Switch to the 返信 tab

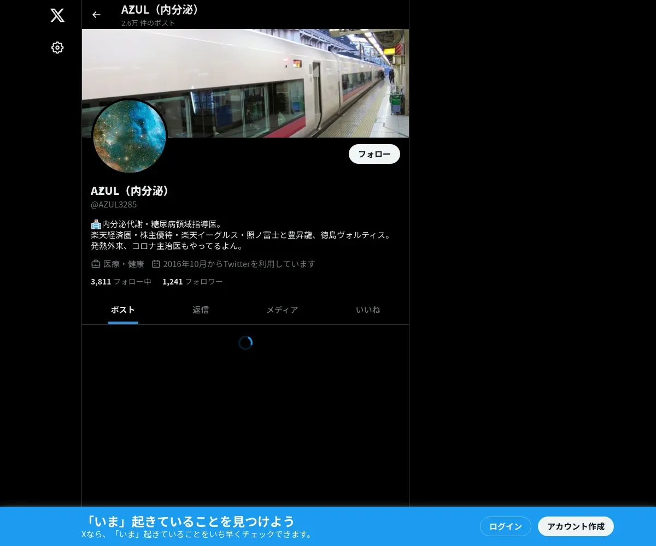(201, 310)
